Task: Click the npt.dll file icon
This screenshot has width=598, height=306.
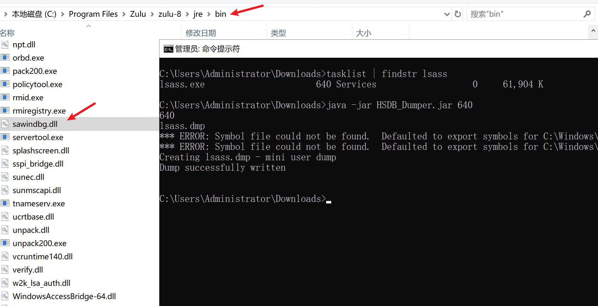Action: click(x=5, y=44)
